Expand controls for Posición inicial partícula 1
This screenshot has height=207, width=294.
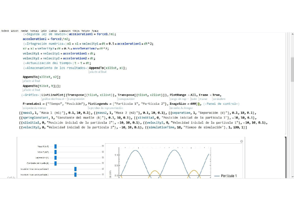(103, 169)
